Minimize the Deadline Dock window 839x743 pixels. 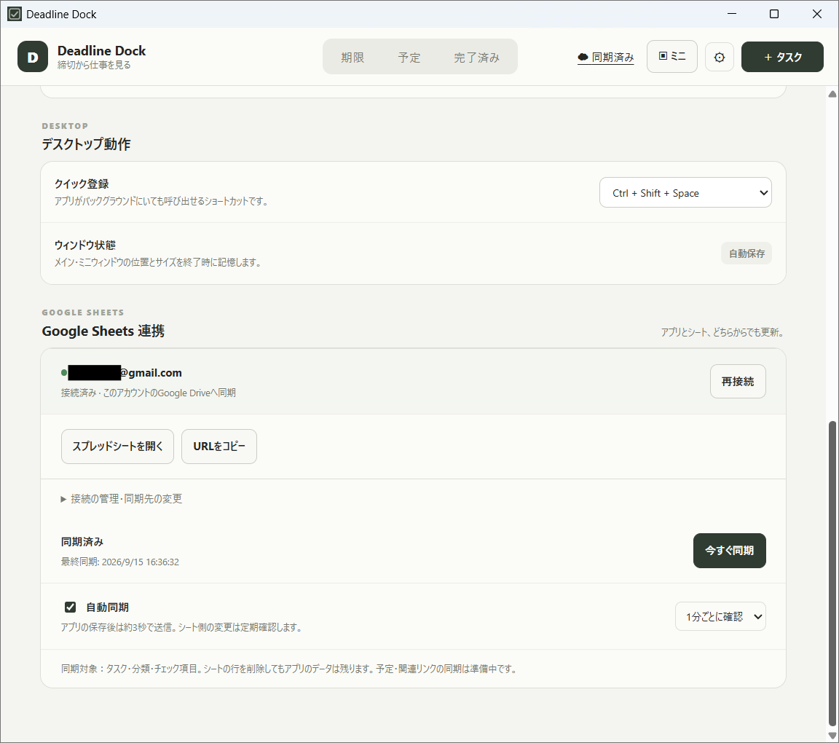732,14
